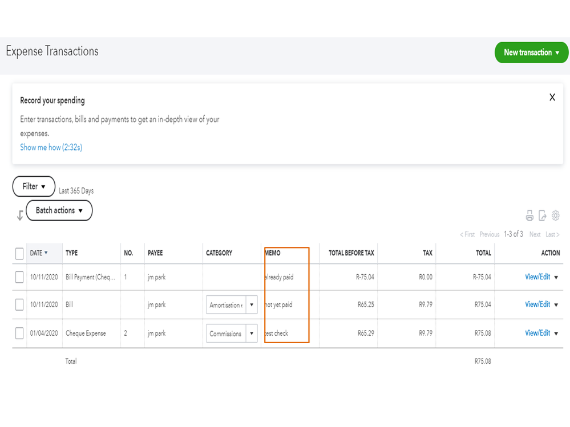Screen dimensions: 570x427
Task: Expand the Batch actions dropdown
Action: tap(59, 210)
